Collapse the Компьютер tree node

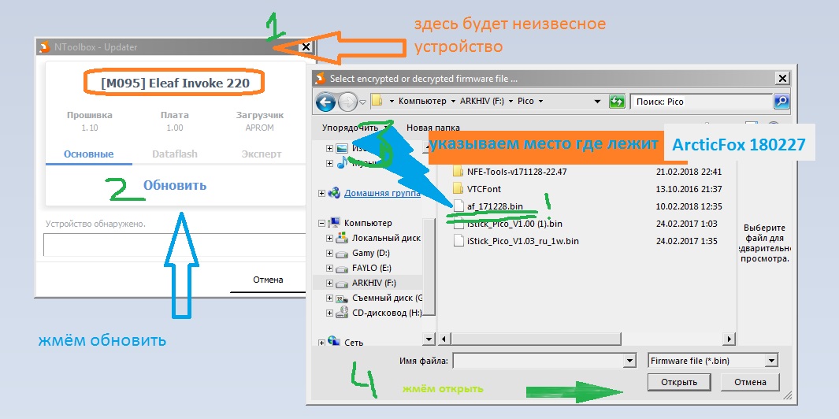(x=321, y=223)
